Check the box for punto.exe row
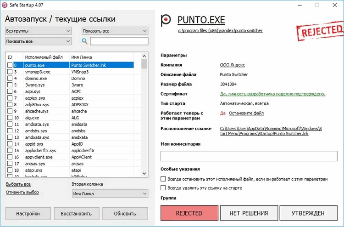The height and width of the screenshot is (227, 344). click(x=10, y=65)
